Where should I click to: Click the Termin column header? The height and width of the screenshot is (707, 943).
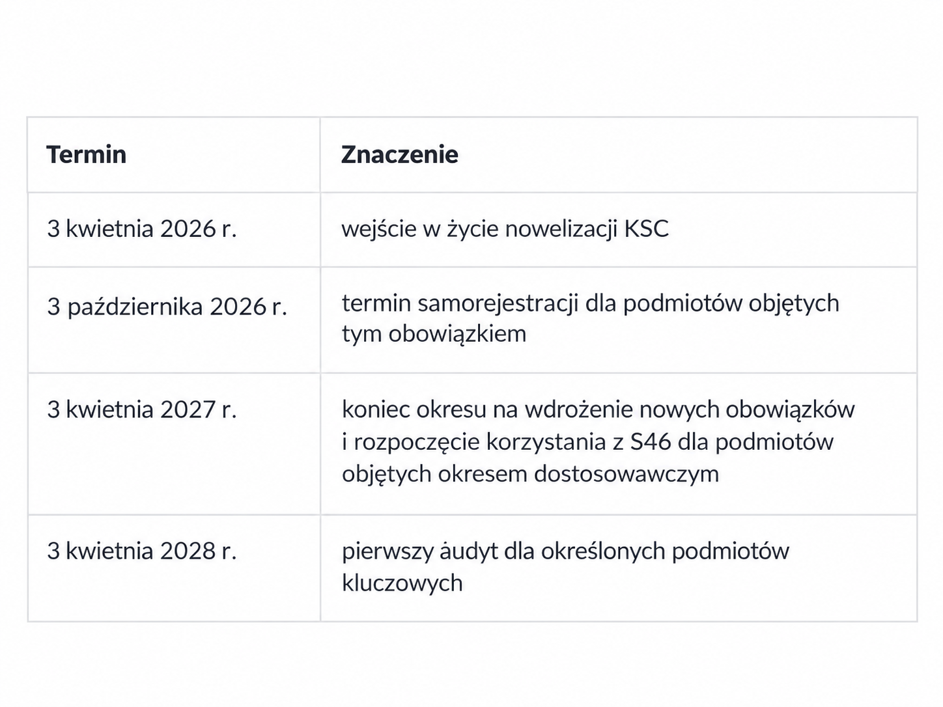pyautogui.click(x=86, y=155)
